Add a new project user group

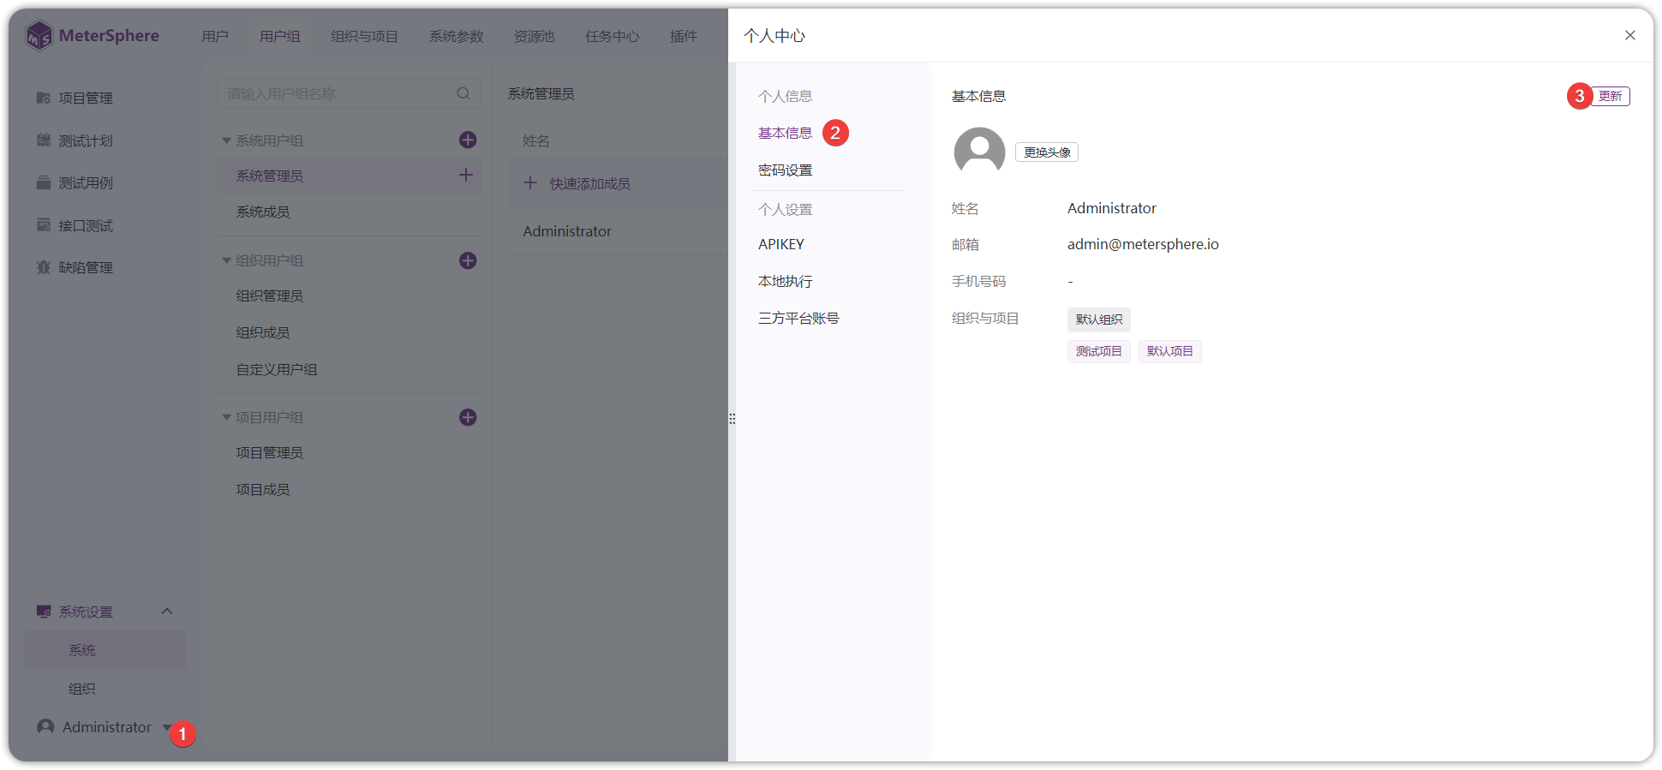tap(468, 417)
